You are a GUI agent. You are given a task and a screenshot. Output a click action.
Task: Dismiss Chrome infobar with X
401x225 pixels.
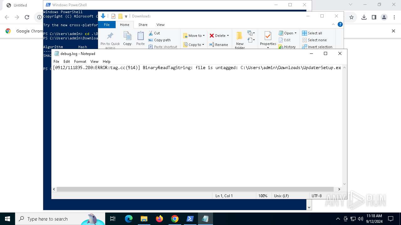point(393,31)
